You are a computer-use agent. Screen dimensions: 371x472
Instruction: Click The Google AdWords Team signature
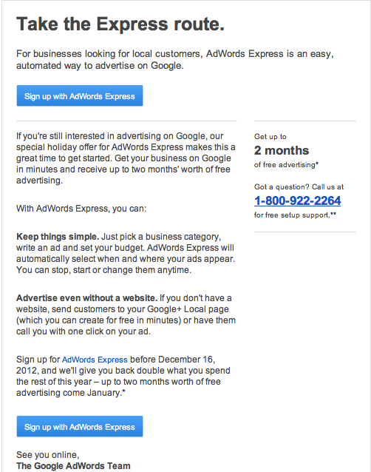pyautogui.click(x=73, y=465)
